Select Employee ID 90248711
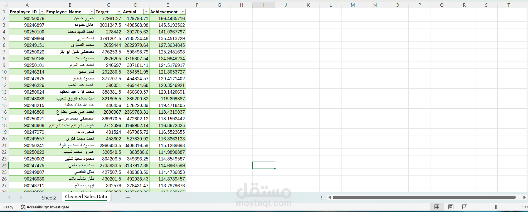Viewport: 528px width, 212px height. (27, 186)
